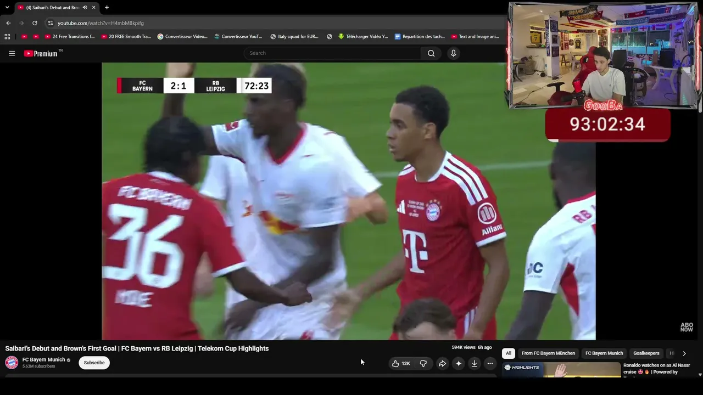Open the tab search dropdown arrow

point(7,8)
